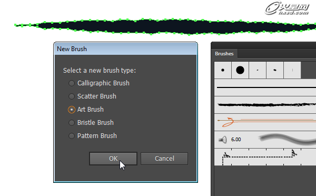Click the jagged black selected shape
The height and width of the screenshot is (196, 316).
165,26
